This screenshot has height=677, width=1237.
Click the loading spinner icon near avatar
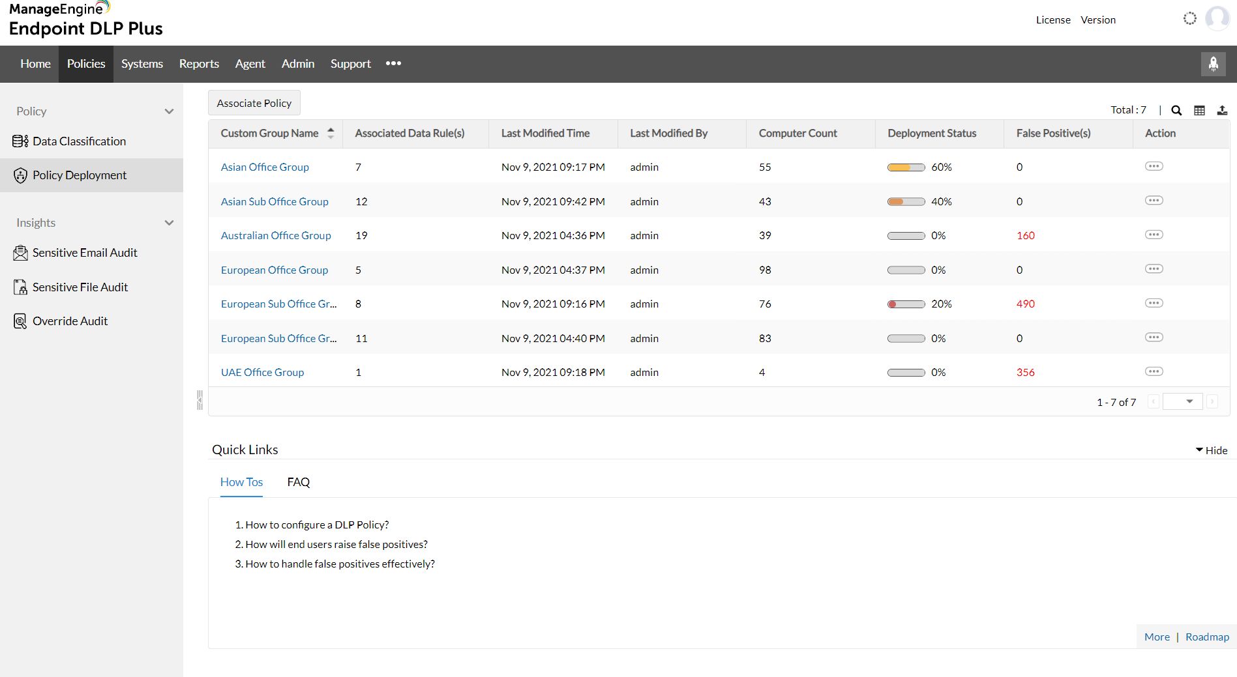click(x=1190, y=19)
